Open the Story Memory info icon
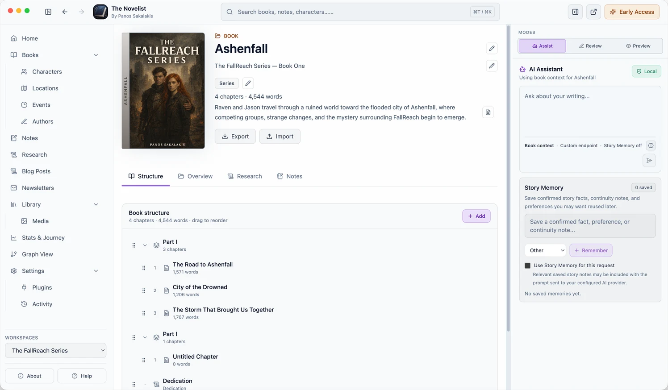Screen dimensions: 668x390 tap(651, 145)
